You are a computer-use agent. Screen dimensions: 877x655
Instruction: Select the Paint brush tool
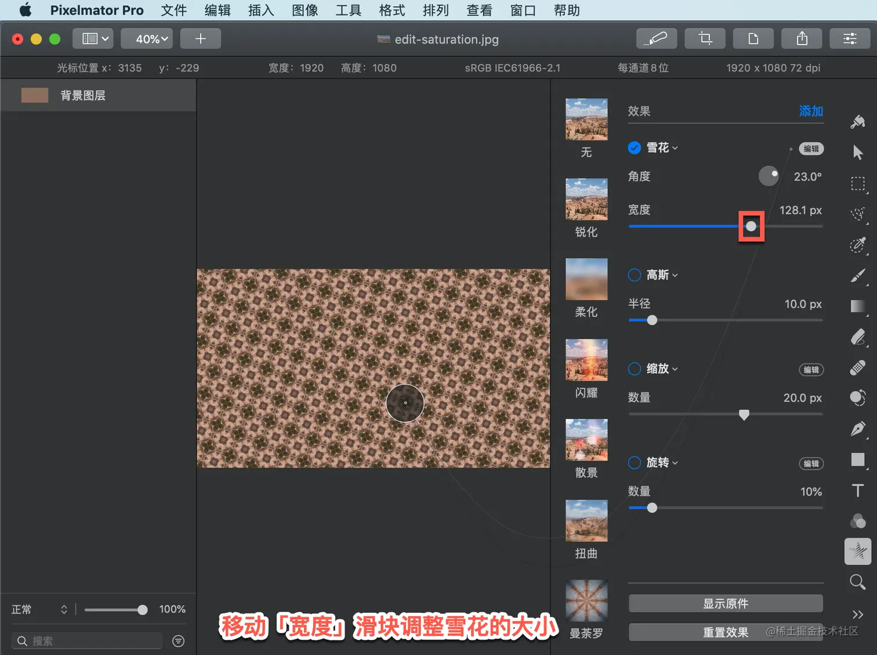click(857, 276)
